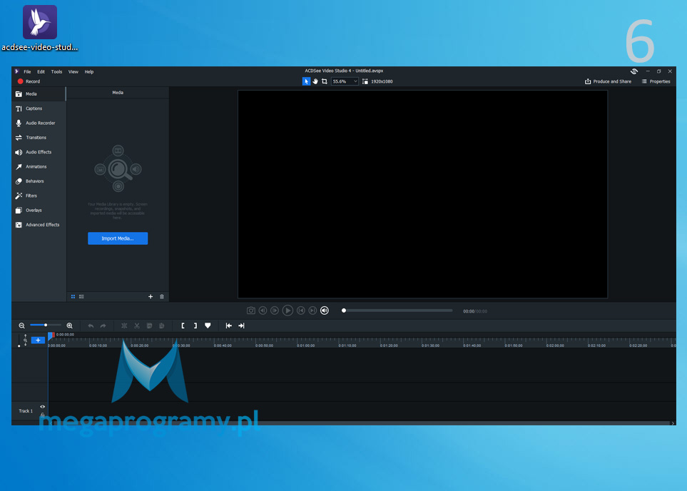Switch media library to list view
This screenshot has width=687, height=491.
pyautogui.click(x=81, y=297)
